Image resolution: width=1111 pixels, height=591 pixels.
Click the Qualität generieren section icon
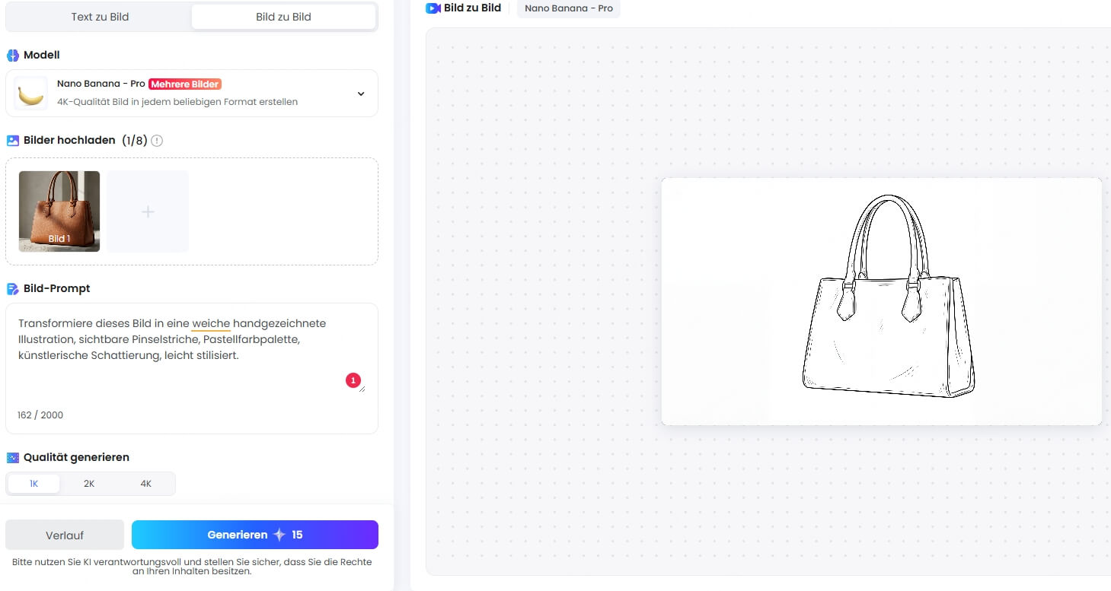13,458
